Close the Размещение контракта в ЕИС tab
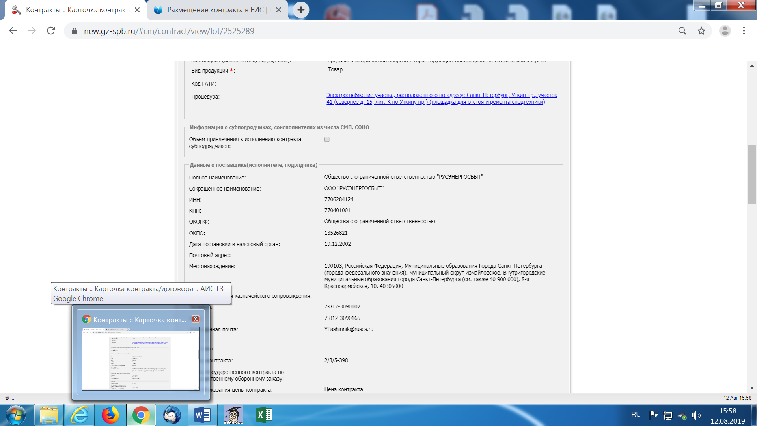 [x=278, y=10]
